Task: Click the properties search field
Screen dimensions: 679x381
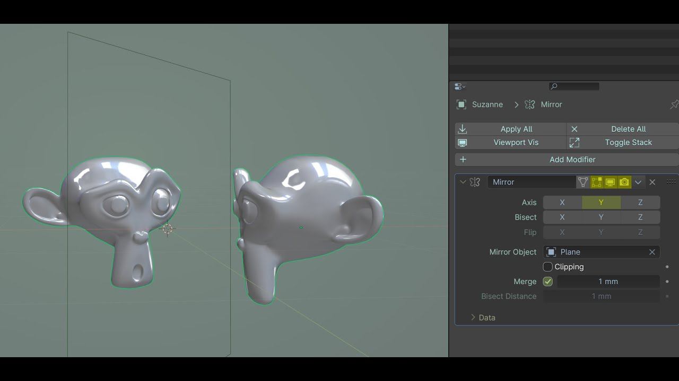Action: tap(574, 86)
